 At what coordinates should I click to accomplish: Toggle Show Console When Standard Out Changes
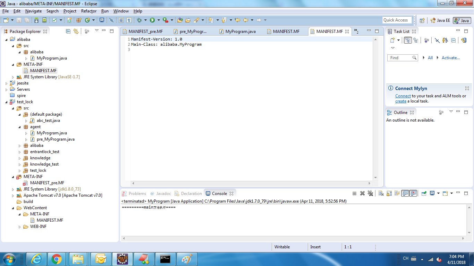pos(405,194)
